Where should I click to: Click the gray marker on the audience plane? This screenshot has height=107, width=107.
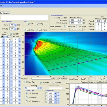[62, 67]
